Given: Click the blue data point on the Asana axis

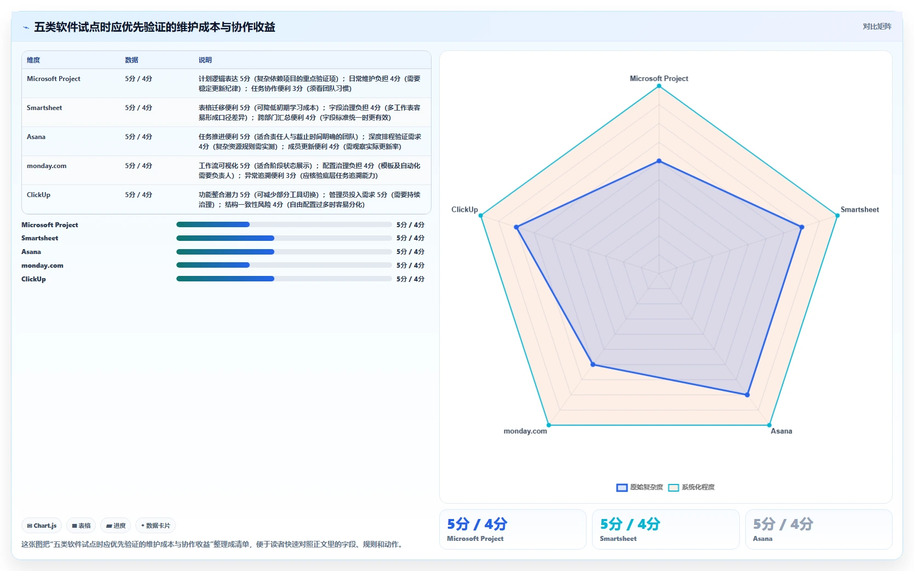Looking at the screenshot, I should [748, 394].
